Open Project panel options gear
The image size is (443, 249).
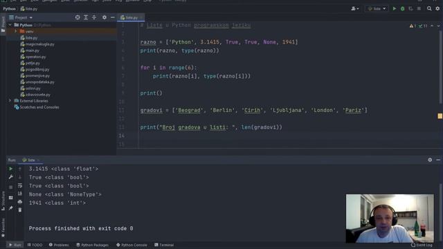point(105,17)
